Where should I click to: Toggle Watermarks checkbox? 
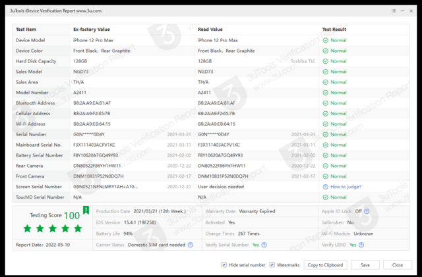pos(272,265)
